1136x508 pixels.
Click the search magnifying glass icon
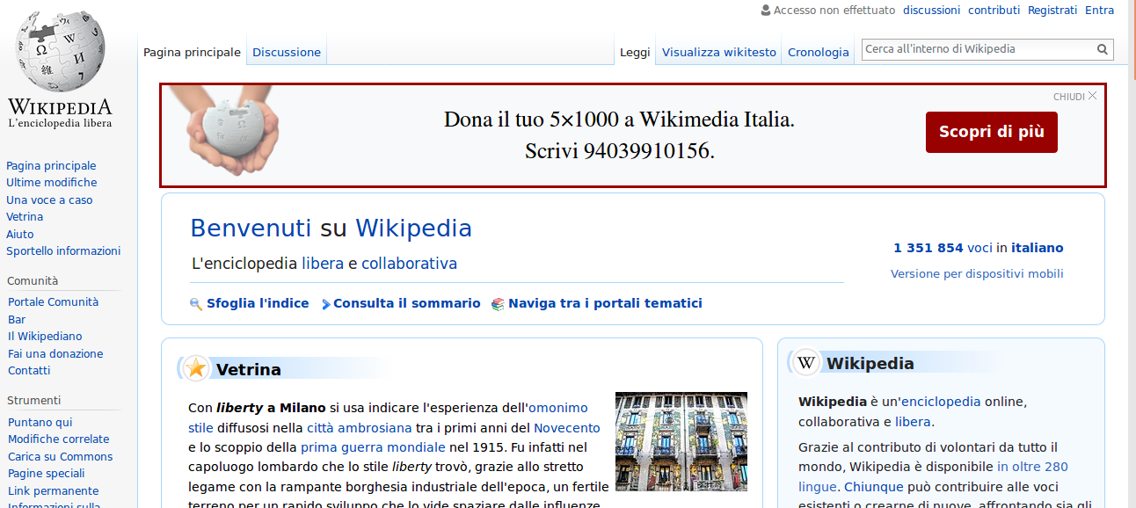[x=1102, y=50]
